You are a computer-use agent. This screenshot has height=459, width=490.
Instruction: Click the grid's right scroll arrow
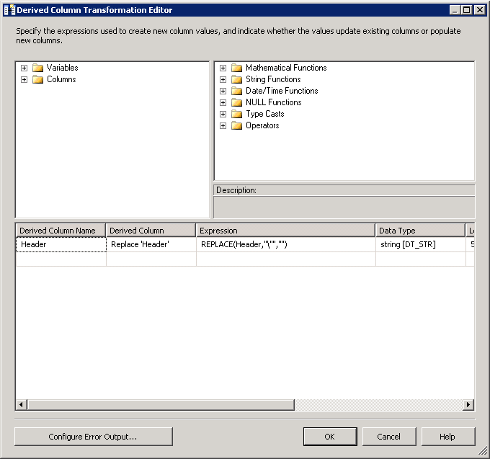[x=468, y=405]
